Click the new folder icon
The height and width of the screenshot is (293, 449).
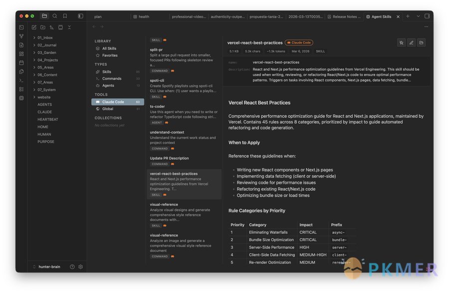pos(43,27)
